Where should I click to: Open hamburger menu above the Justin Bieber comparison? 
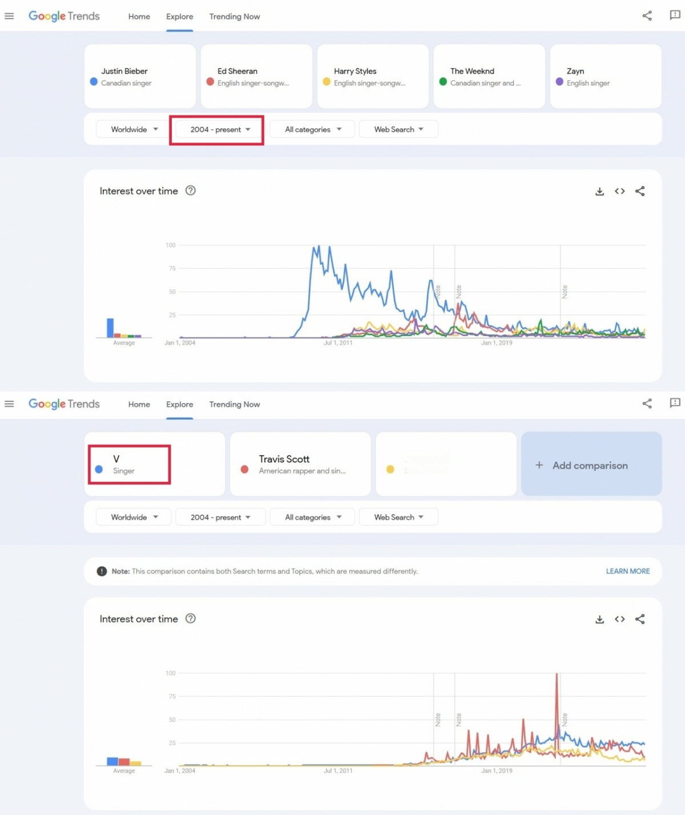tap(9, 16)
